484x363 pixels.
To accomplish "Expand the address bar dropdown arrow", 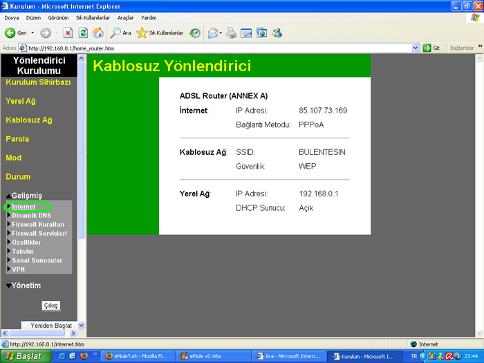I will (x=416, y=48).
